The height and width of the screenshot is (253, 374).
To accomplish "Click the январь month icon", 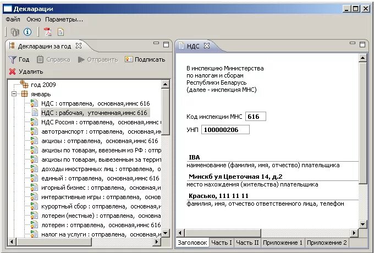I will [x=24, y=94].
